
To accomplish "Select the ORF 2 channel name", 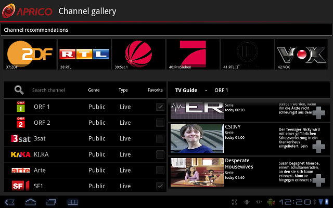I will click(x=42, y=123).
